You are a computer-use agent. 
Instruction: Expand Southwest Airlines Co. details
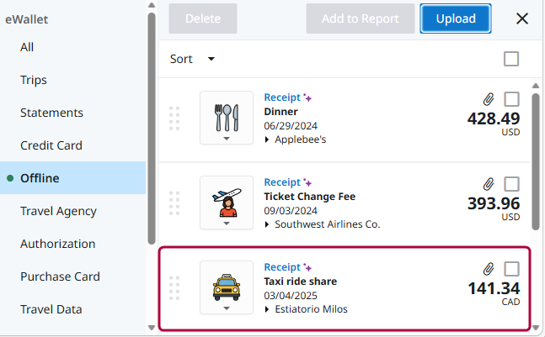[x=267, y=224]
